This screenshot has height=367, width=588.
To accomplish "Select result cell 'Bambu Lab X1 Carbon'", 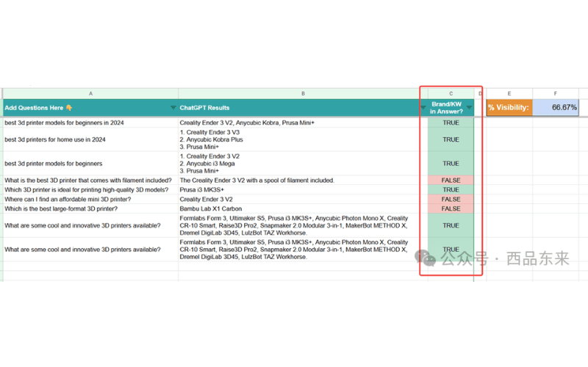I will 303,208.
